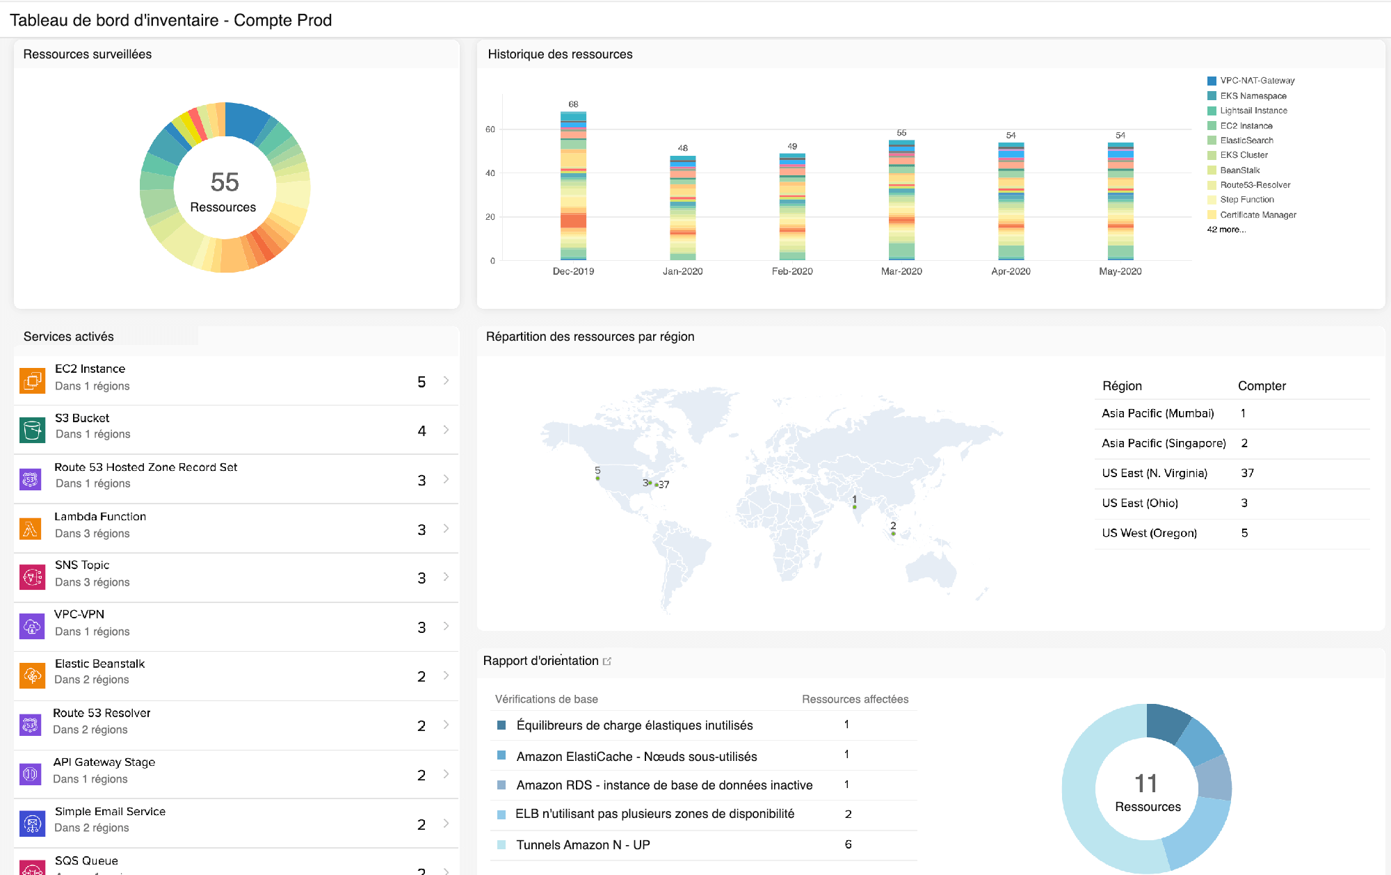The height and width of the screenshot is (875, 1391).
Task: Open the Rapport d'orientation report link
Action: [x=540, y=661]
